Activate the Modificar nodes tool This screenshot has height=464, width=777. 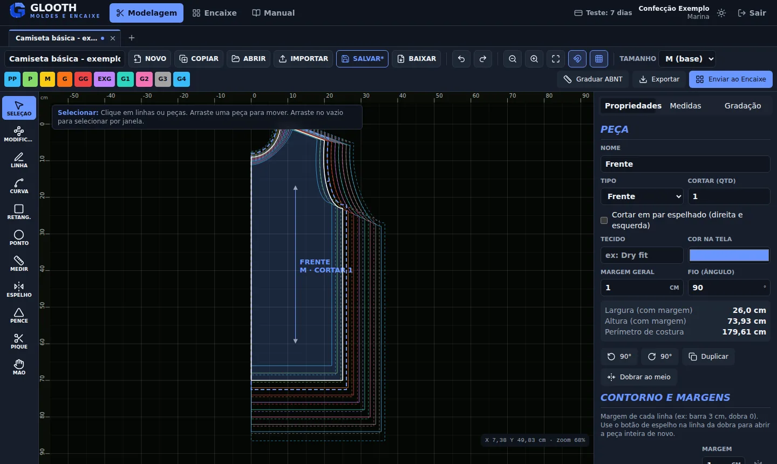[x=19, y=134]
